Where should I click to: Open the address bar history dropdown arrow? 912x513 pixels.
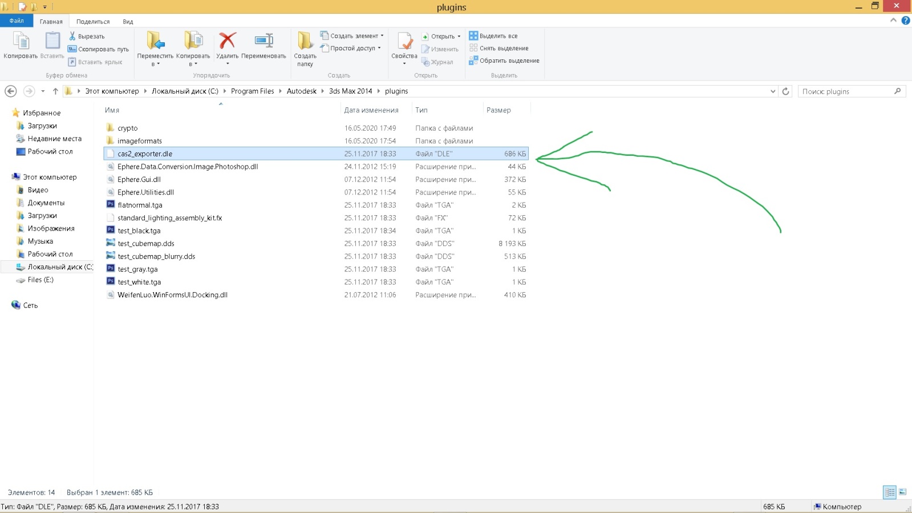click(773, 91)
